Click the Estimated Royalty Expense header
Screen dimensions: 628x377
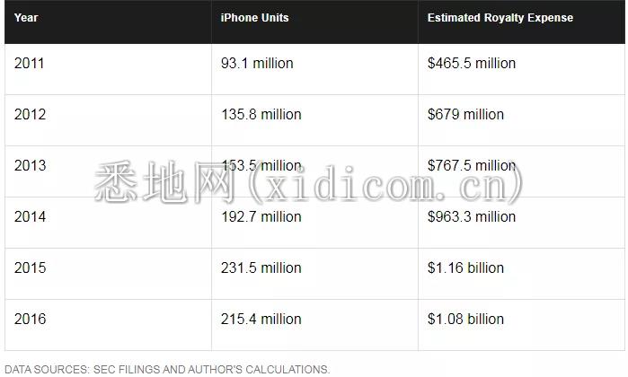(x=521, y=22)
